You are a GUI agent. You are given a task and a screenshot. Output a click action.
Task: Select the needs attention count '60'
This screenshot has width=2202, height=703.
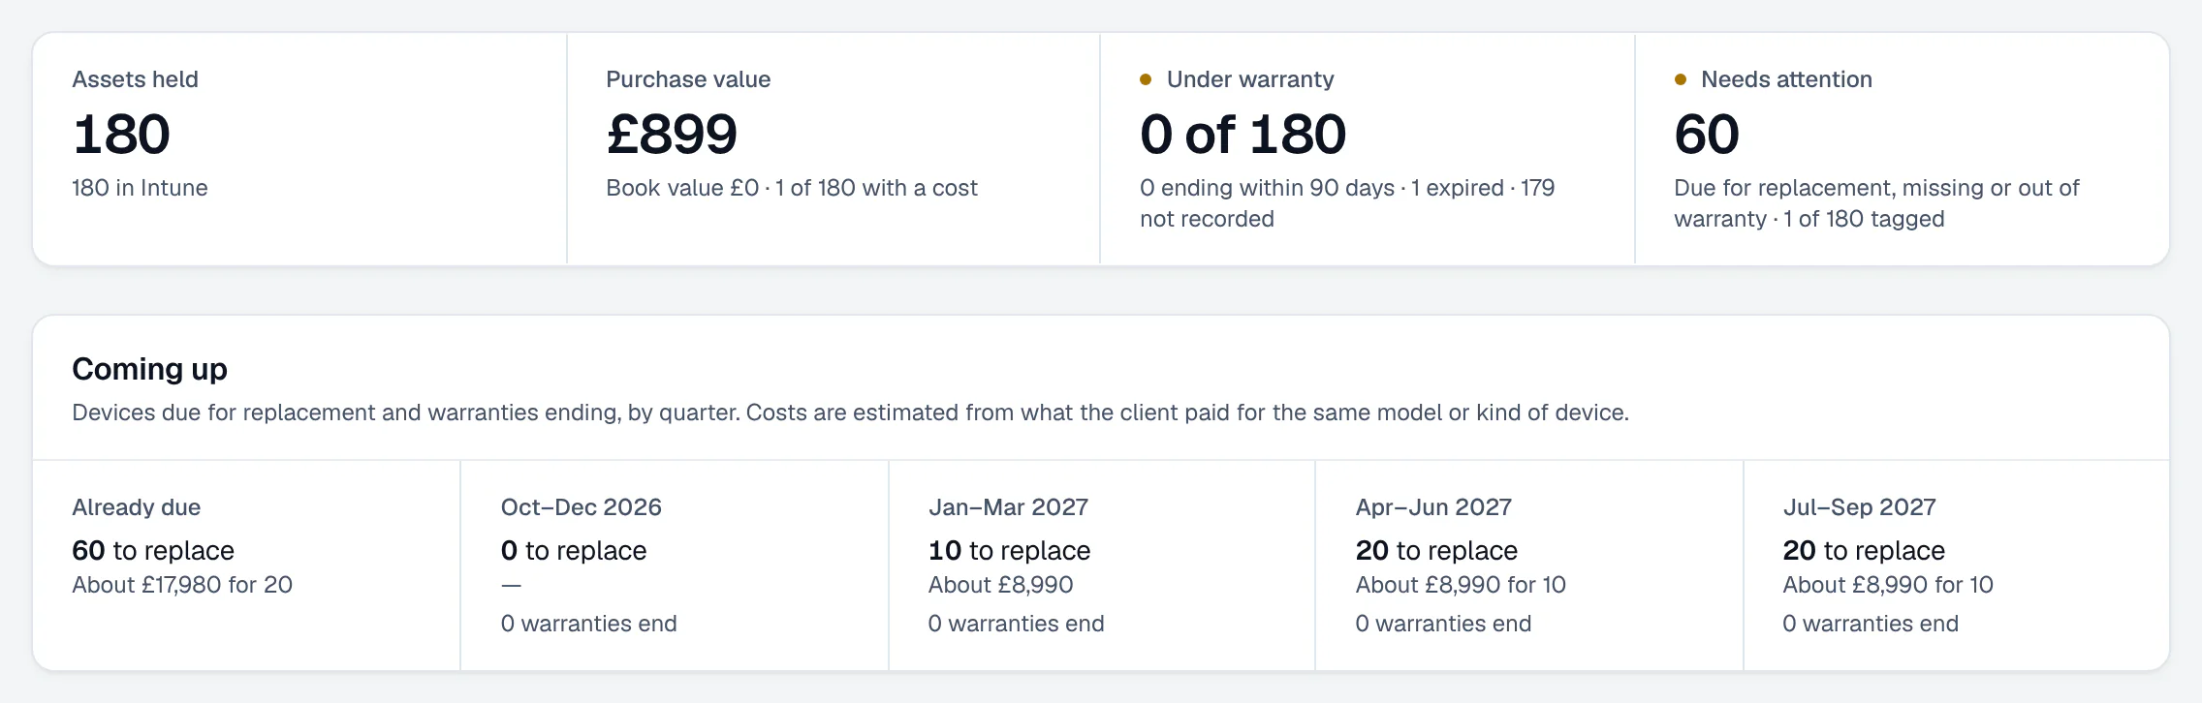point(1707,134)
